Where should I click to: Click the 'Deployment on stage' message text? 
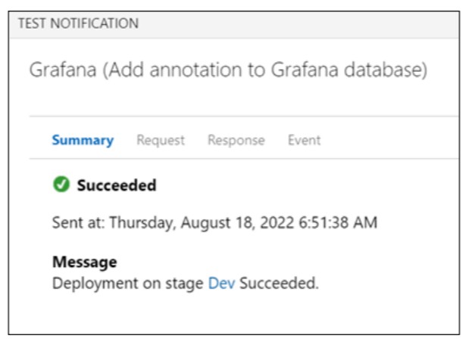pyautogui.click(x=128, y=284)
